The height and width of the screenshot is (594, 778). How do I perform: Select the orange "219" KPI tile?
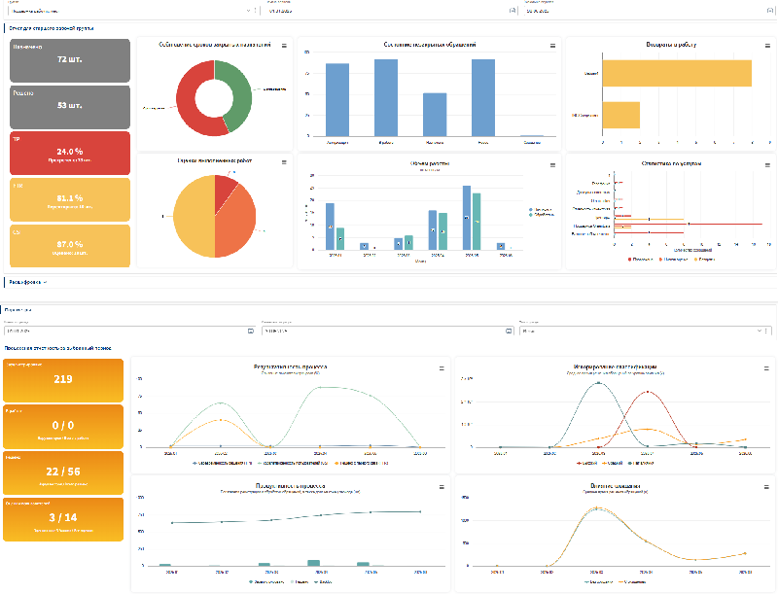[x=63, y=379]
